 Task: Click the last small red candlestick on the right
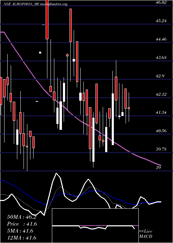[129, 108]
